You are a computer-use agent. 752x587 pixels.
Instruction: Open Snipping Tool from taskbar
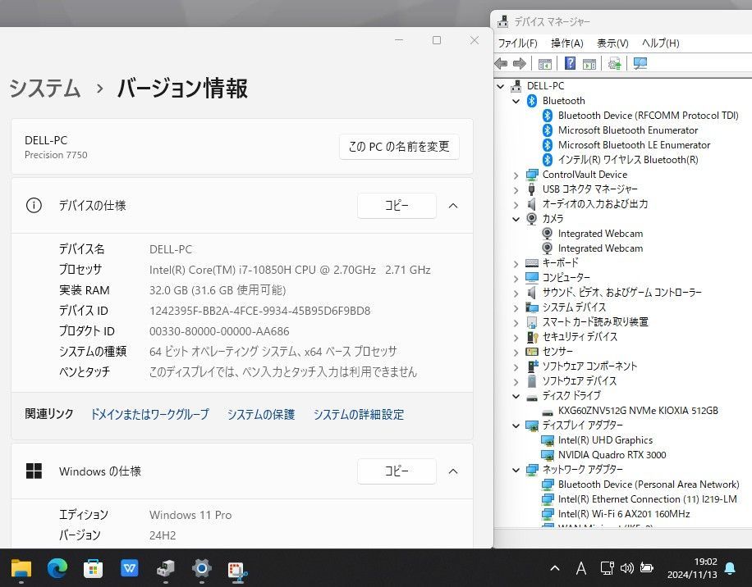coord(237,571)
